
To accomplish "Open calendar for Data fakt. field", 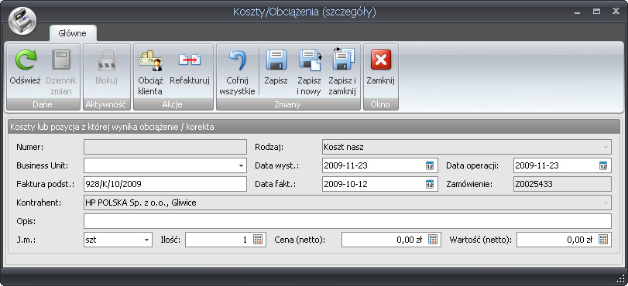I will pos(430,185).
